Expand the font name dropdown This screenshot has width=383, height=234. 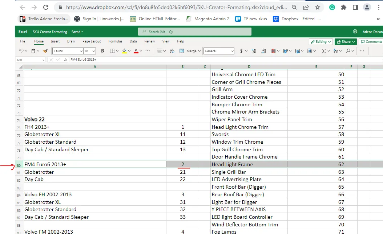click(81, 51)
